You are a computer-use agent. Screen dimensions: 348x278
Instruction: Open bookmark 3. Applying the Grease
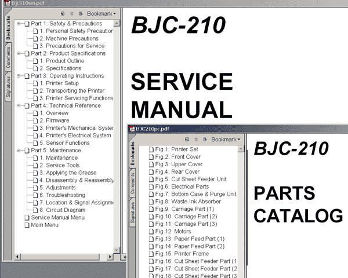click(x=68, y=173)
